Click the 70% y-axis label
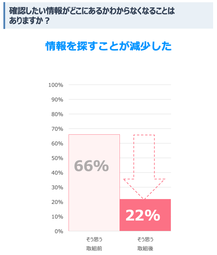This screenshot has height=255, width=217. [x=57, y=129]
